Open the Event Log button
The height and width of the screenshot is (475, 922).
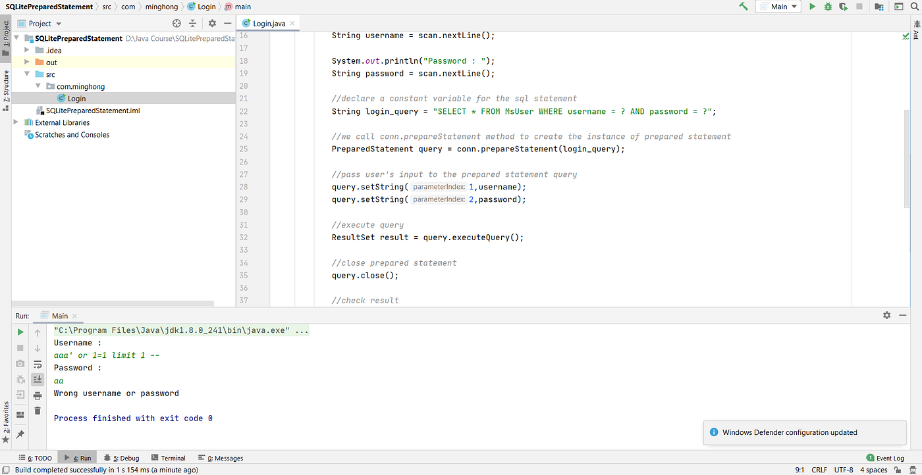coord(885,458)
